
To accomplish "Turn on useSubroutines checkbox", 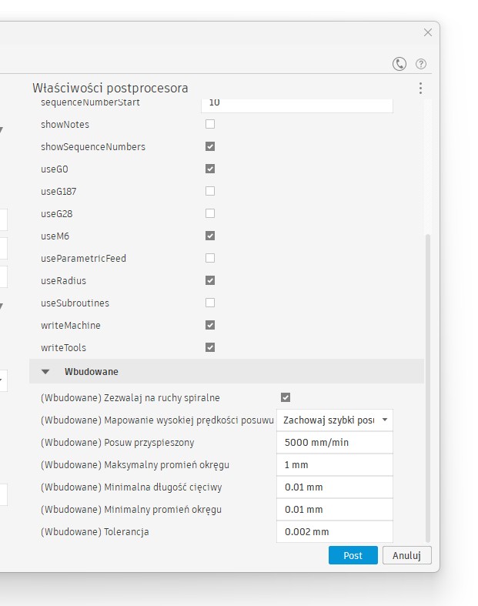I will coord(210,303).
